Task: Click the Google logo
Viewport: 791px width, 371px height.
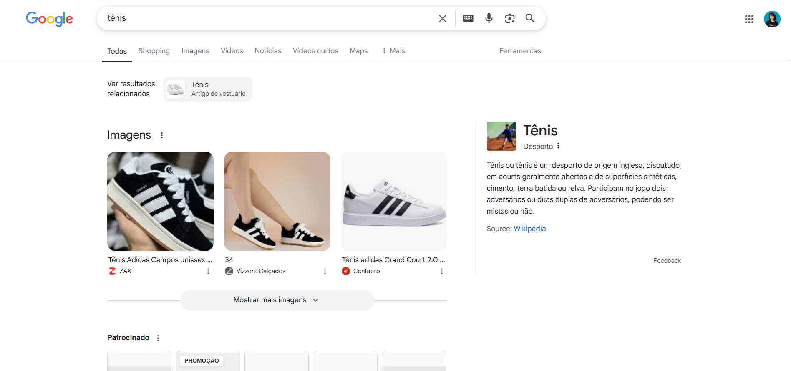Action: point(49,19)
